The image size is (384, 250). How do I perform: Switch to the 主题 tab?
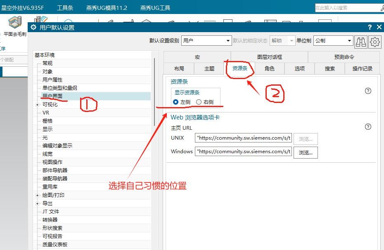tap(210, 69)
